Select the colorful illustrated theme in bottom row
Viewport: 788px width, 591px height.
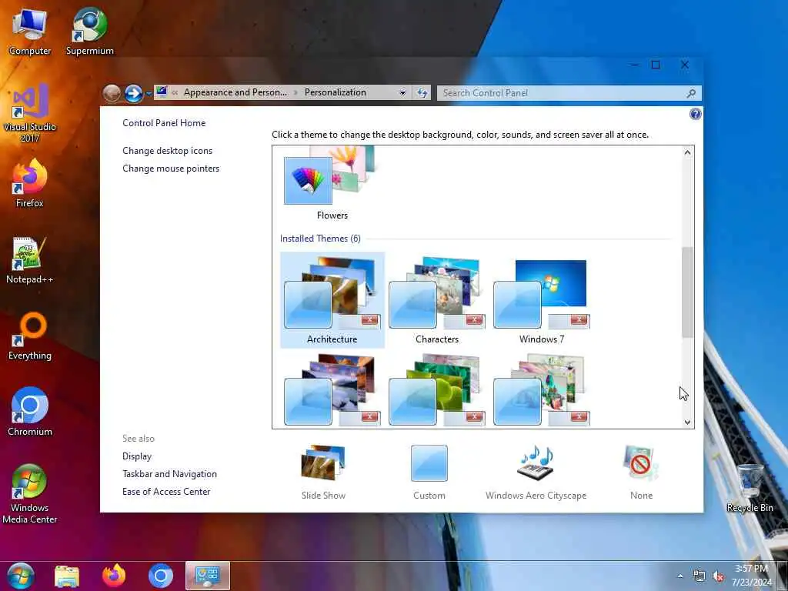point(541,390)
